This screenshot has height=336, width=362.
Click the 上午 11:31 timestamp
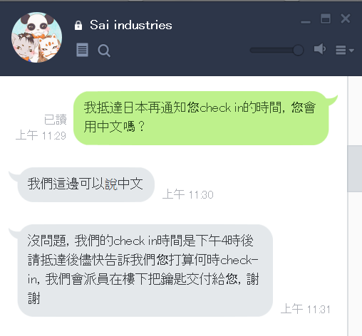306,309
